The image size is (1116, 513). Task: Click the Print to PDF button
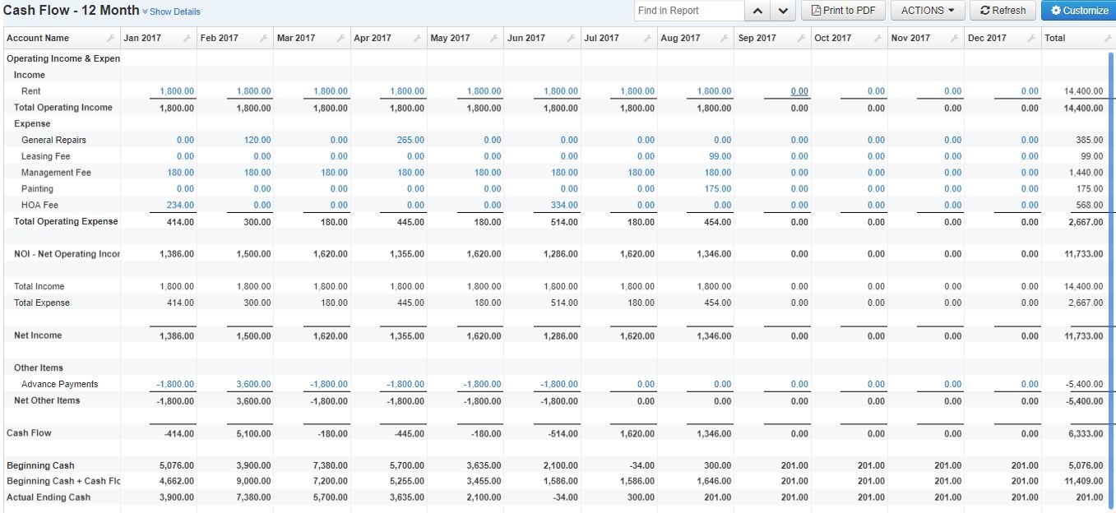(x=843, y=11)
